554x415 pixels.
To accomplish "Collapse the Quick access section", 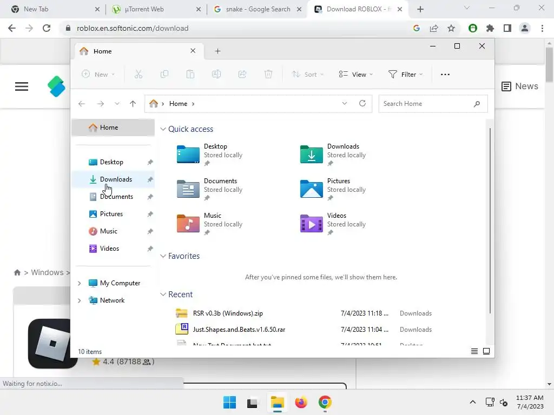I will 163,129.
